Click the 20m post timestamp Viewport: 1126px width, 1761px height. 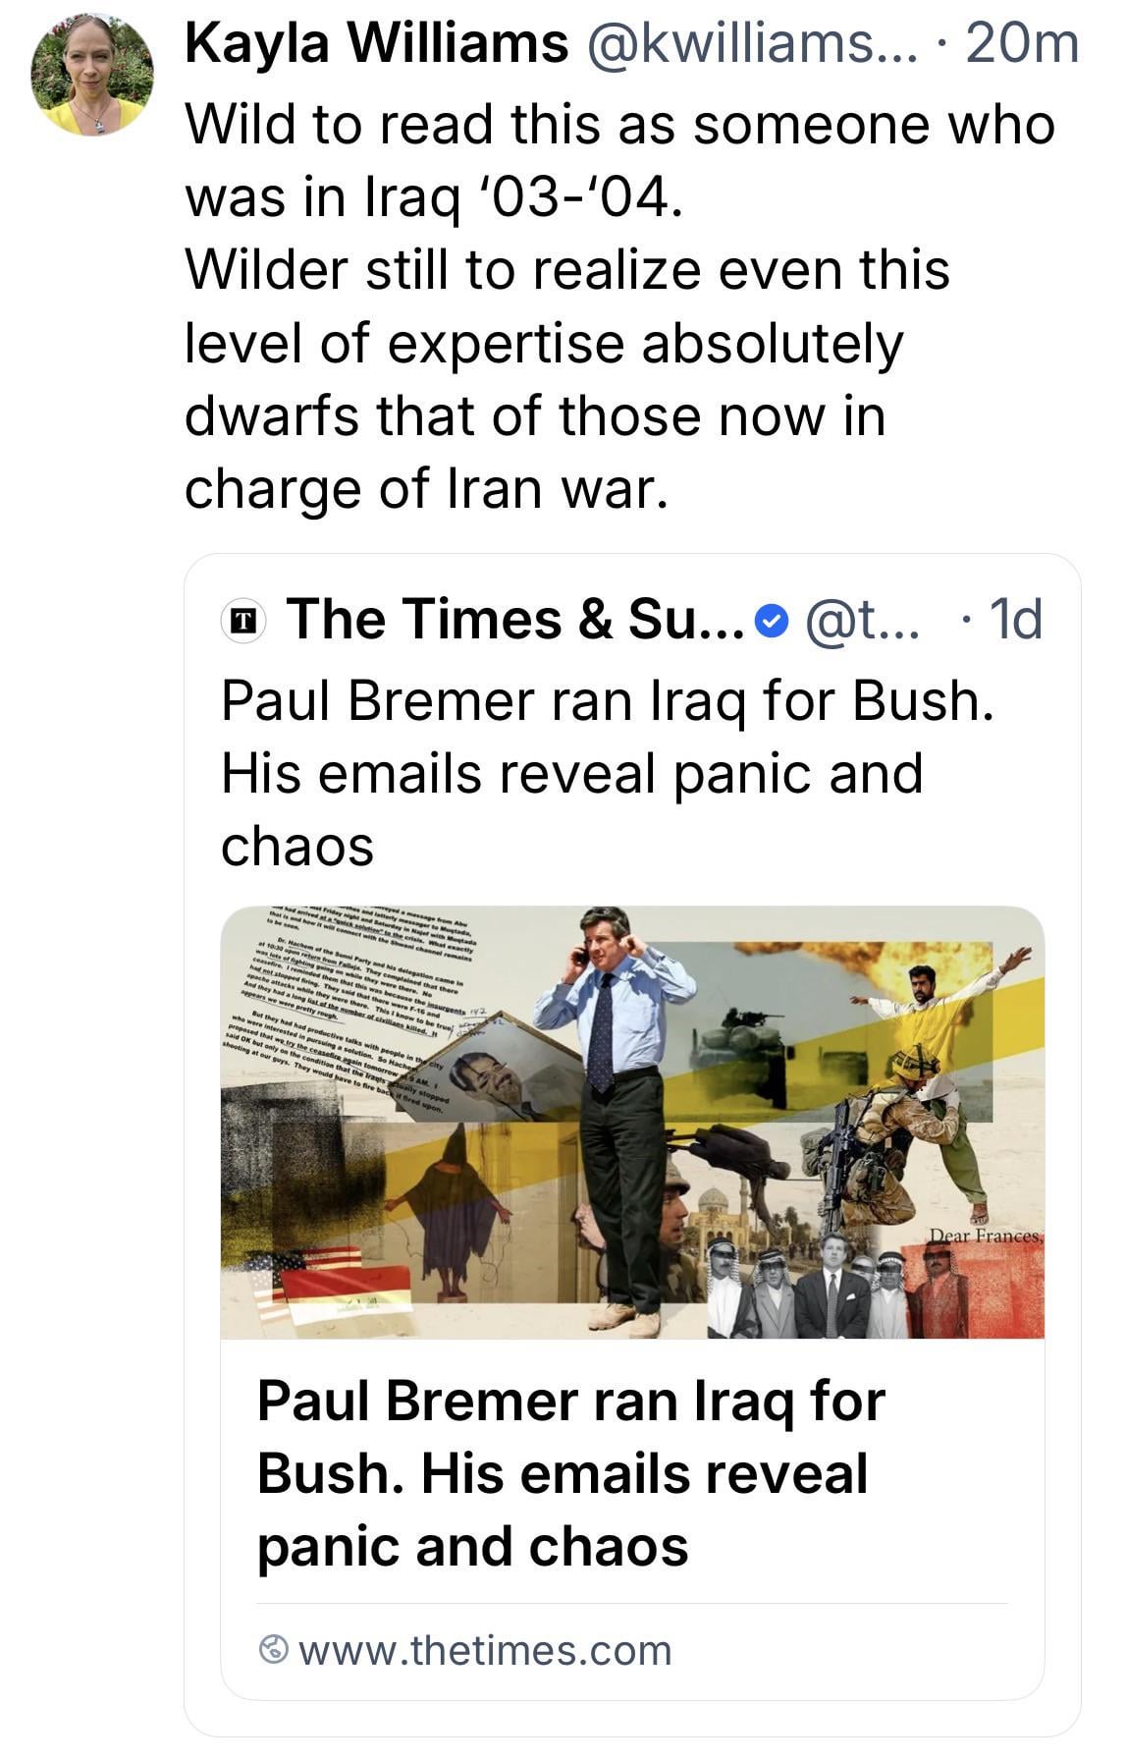1022,45
